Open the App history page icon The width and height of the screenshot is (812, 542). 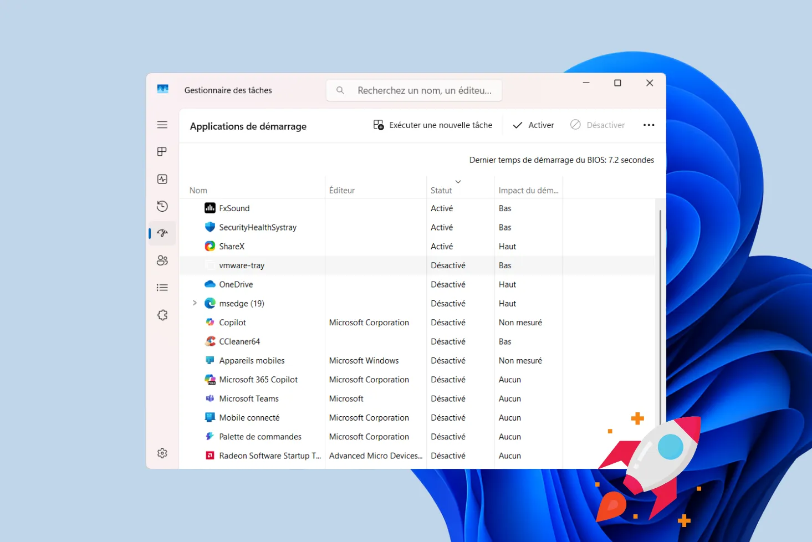click(162, 206)
